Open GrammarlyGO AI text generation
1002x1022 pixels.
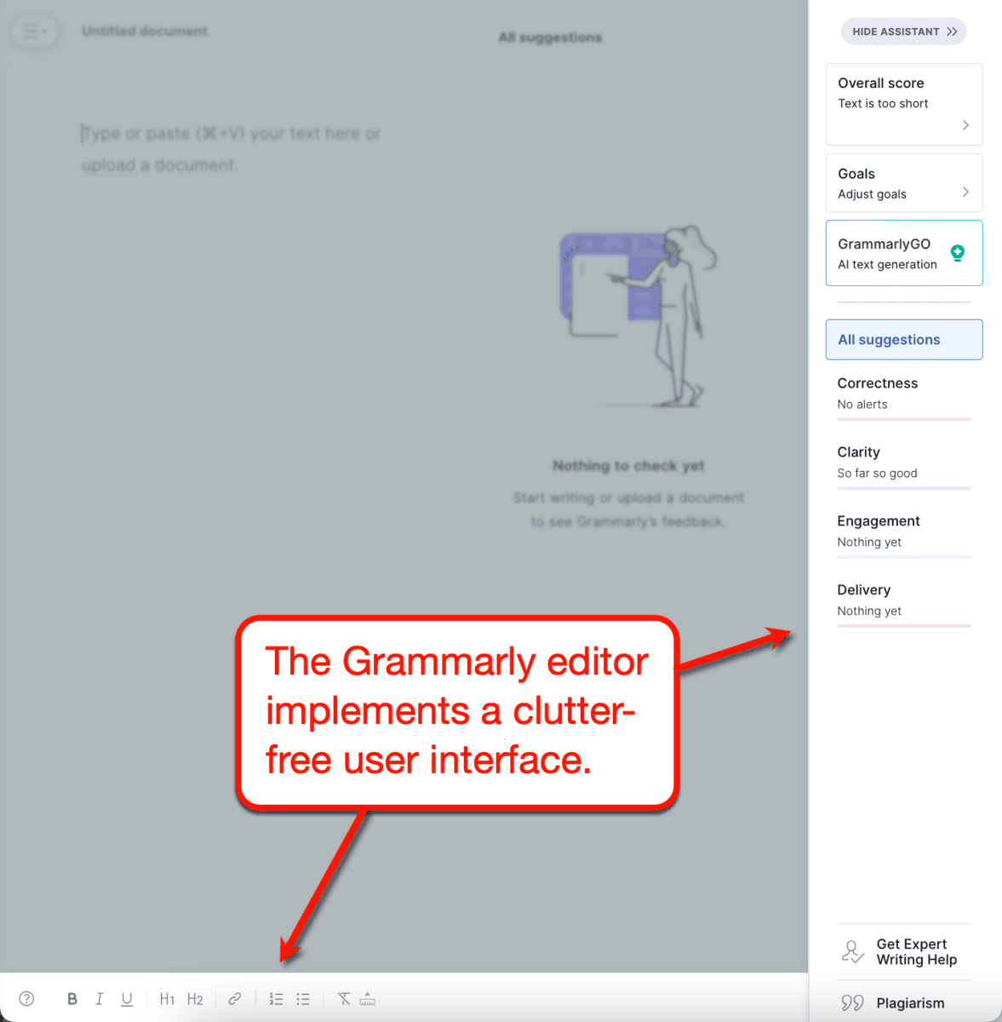(903, 253)
